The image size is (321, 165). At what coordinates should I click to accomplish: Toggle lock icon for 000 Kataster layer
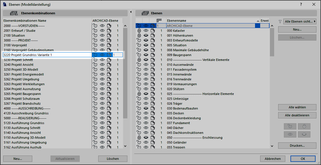click(139, 31)
